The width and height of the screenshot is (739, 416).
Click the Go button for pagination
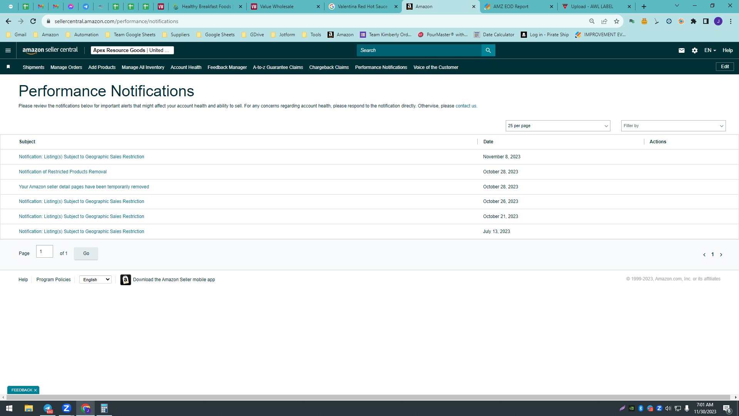click(x=86, y=253)
